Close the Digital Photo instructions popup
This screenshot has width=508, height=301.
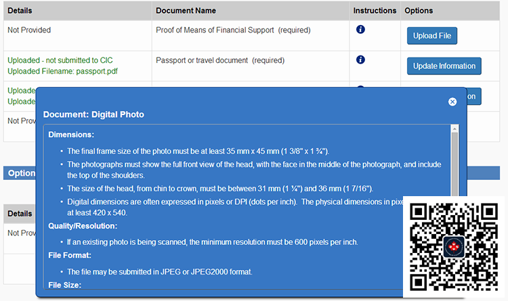(452, 101)
